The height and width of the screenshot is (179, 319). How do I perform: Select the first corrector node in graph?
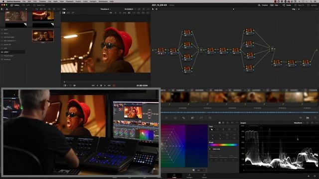(x=161, y=51)
